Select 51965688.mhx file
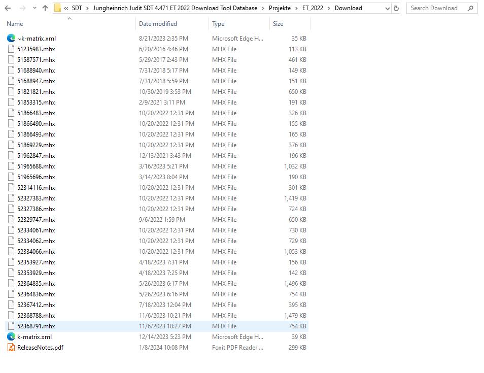The width and height of the screenshot is (484, 373). pos(36,166)
